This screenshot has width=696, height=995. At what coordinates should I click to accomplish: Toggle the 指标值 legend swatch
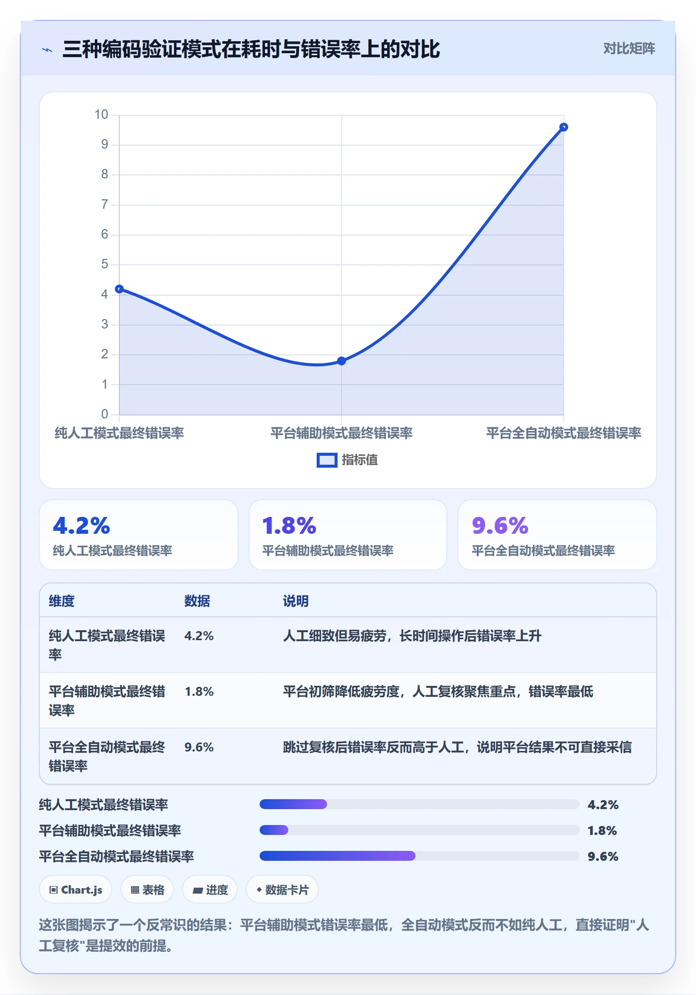(x=327, y=460)
